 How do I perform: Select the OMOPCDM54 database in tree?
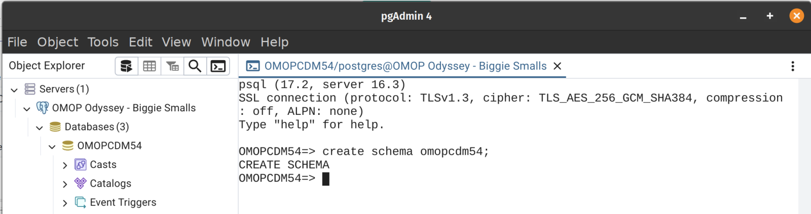[x=109, y=146]
